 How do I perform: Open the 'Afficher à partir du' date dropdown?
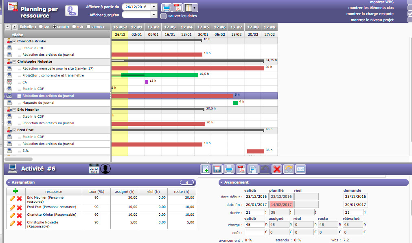click(x=153, y=7)
